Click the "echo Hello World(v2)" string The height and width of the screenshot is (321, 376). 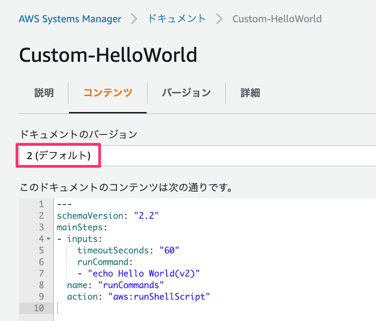tap(144, 273)
